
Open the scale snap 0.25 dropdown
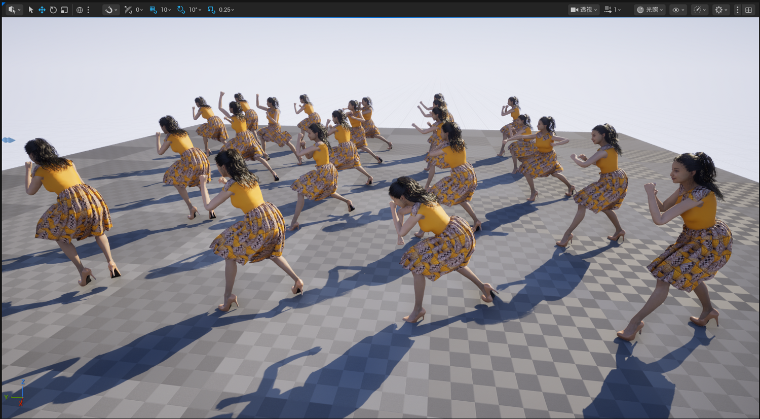pos(226,10)
